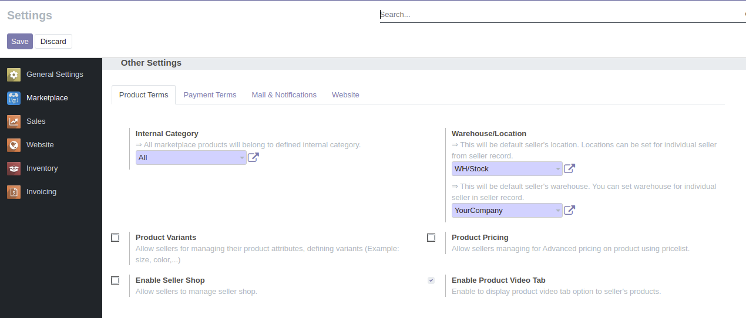Uncheck Enable Product Video Tab checkbox

(431, 280)
